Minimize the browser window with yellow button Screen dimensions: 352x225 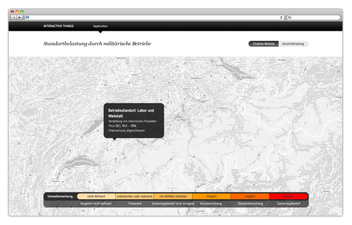pyautogui.click(x=17, y=12)
